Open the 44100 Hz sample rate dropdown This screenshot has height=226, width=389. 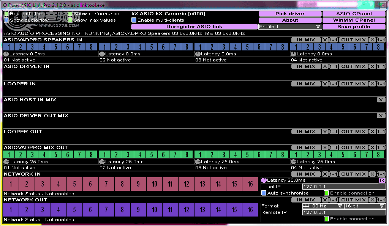pyautogui.click(x=323, y=206)
